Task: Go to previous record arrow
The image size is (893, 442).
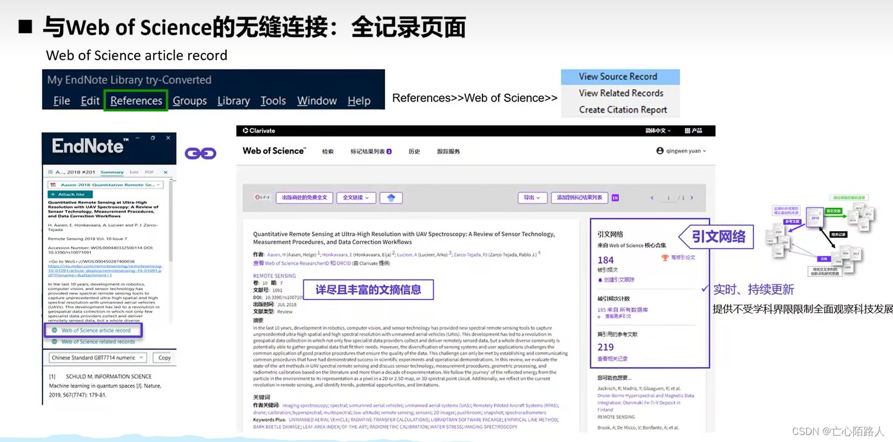Action: click(652, 198)
